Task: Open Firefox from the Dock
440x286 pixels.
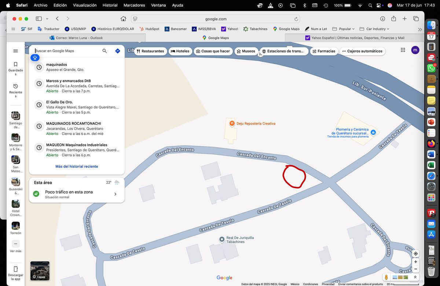Action: pyautogui.click(x=431, y=143)
